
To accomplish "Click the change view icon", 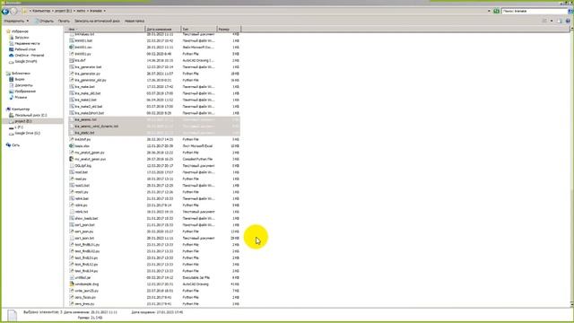I will click(544, 21).
